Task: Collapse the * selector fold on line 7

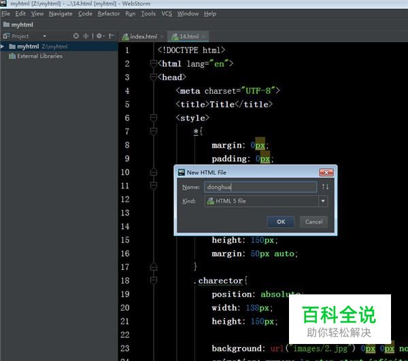Action: (x=154, y=131)
